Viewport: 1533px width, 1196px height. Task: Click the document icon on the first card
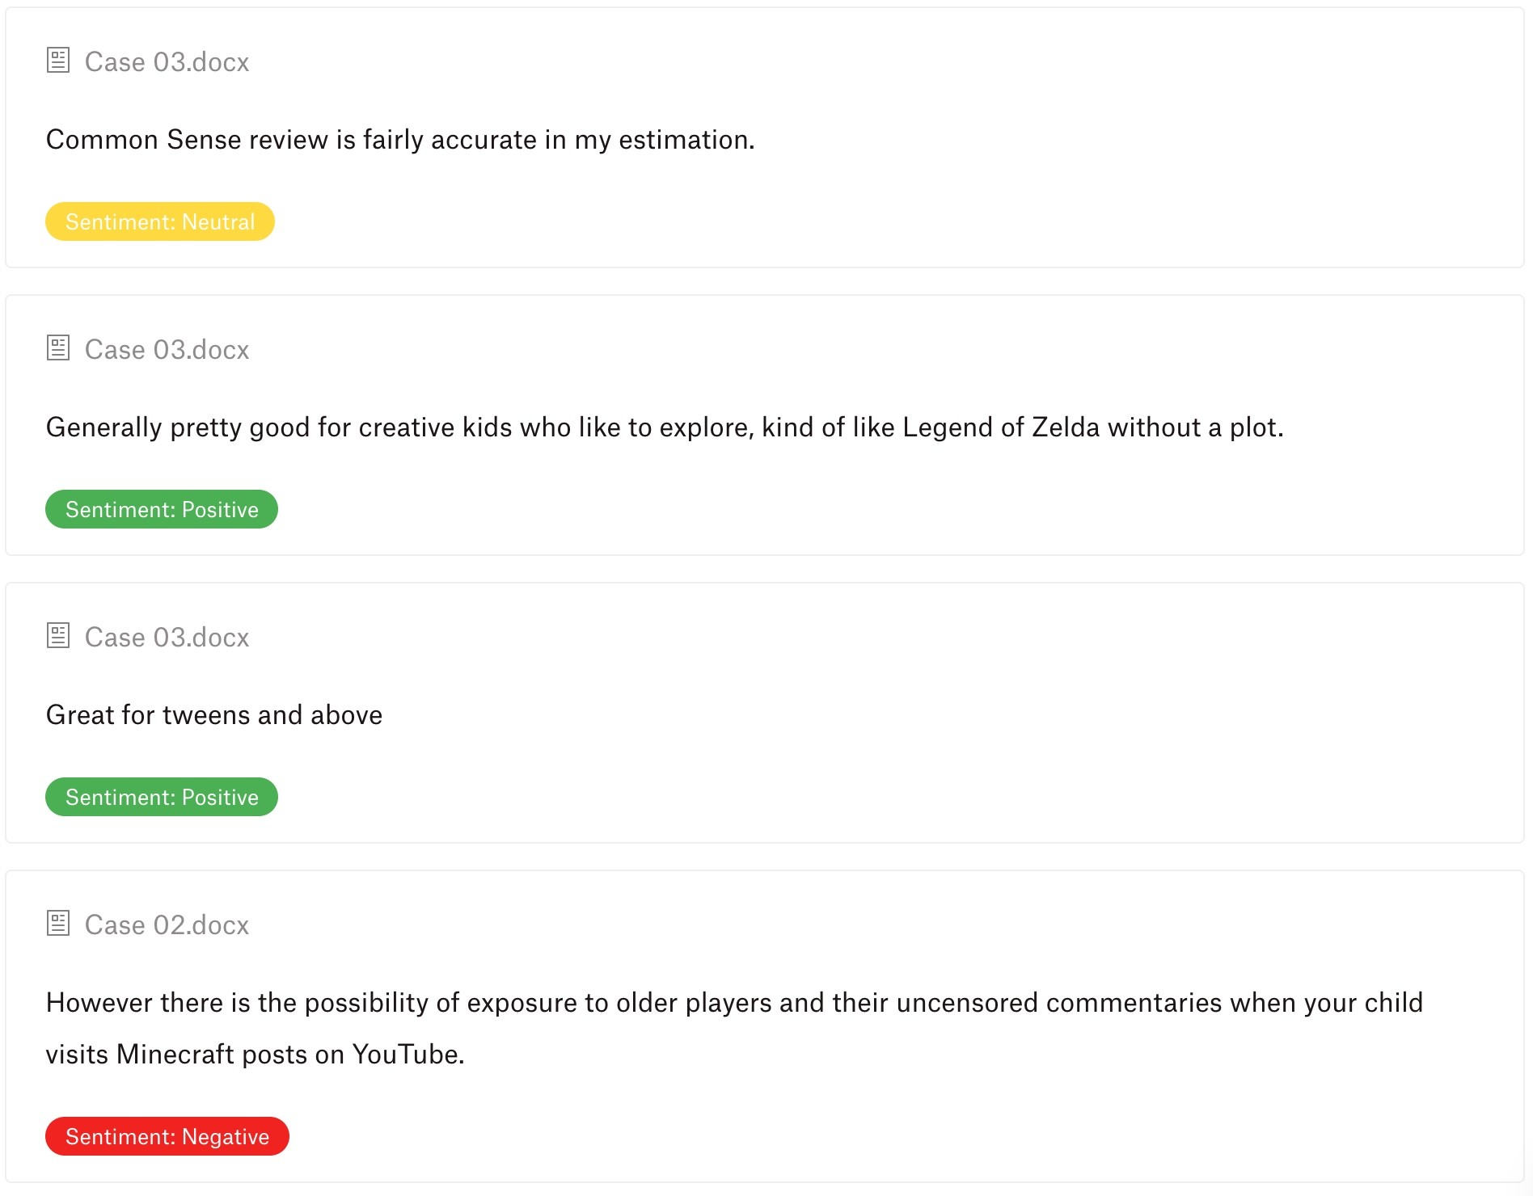(58, 61)
